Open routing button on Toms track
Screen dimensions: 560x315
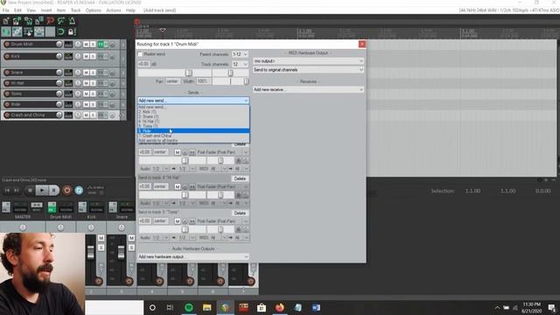tap(68, 94)
